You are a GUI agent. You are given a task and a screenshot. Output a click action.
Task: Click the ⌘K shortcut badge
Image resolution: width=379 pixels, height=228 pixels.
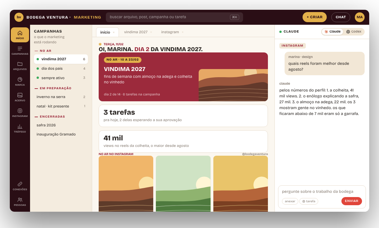pos(235,17)
